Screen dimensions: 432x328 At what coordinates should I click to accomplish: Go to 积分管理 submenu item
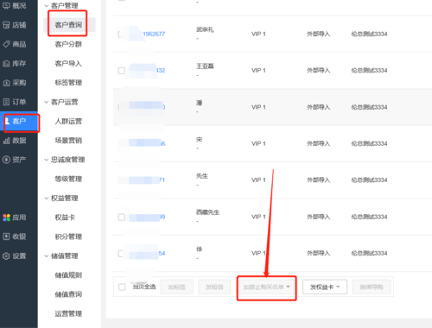(68, 237)
